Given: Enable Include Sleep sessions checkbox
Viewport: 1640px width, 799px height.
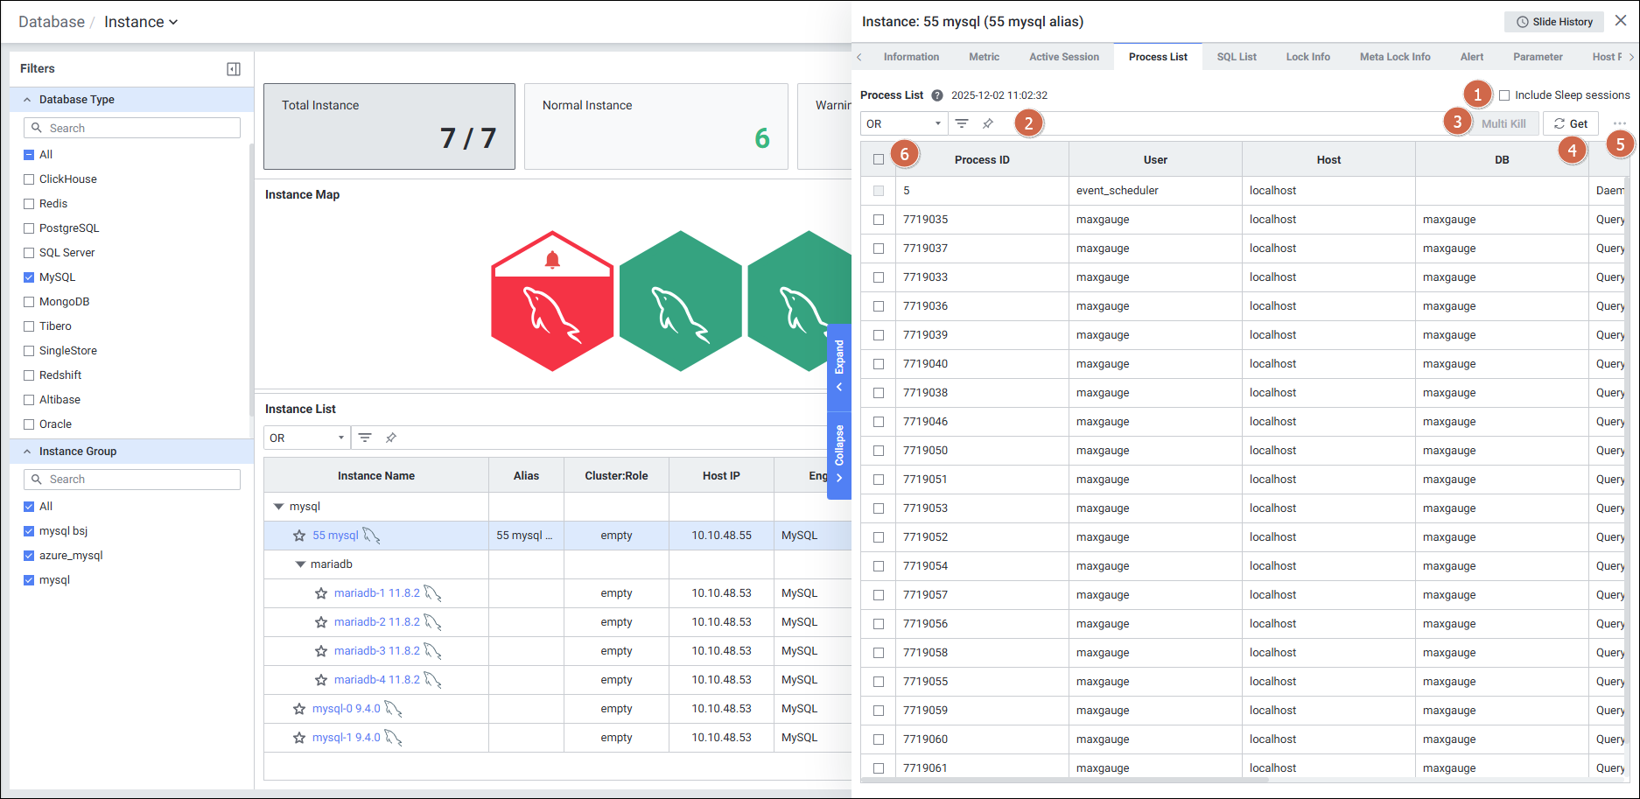Looking at the screenshot, I should 1504,95.
